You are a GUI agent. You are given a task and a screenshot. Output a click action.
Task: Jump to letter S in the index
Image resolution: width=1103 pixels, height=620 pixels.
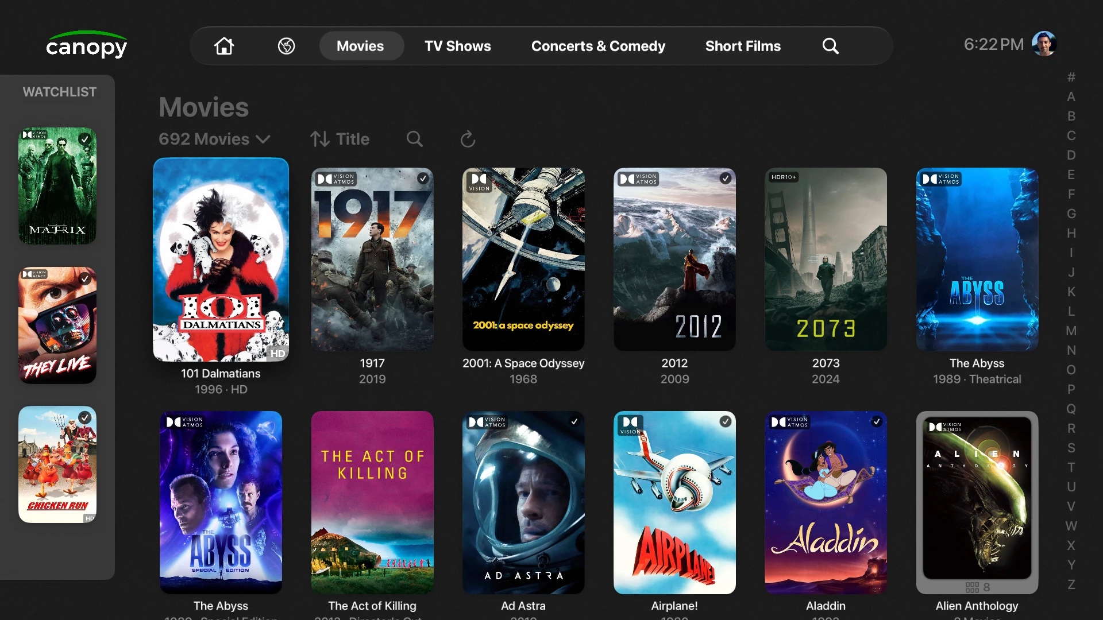pyautogui.click(x=1071, y=448)
